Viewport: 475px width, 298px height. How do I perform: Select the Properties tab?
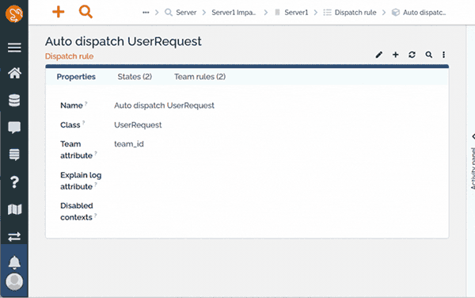pos(76,77)
